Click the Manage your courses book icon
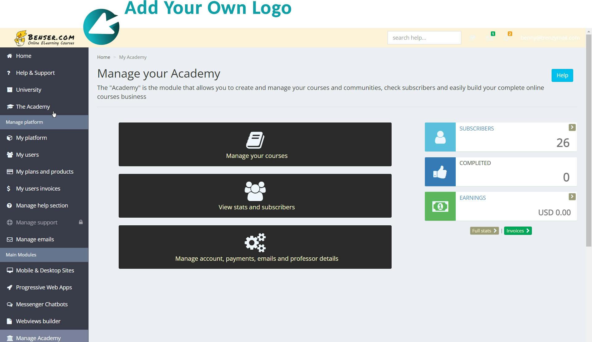The image size is (592, 342). pyautogui.click(x=255, y=140)
